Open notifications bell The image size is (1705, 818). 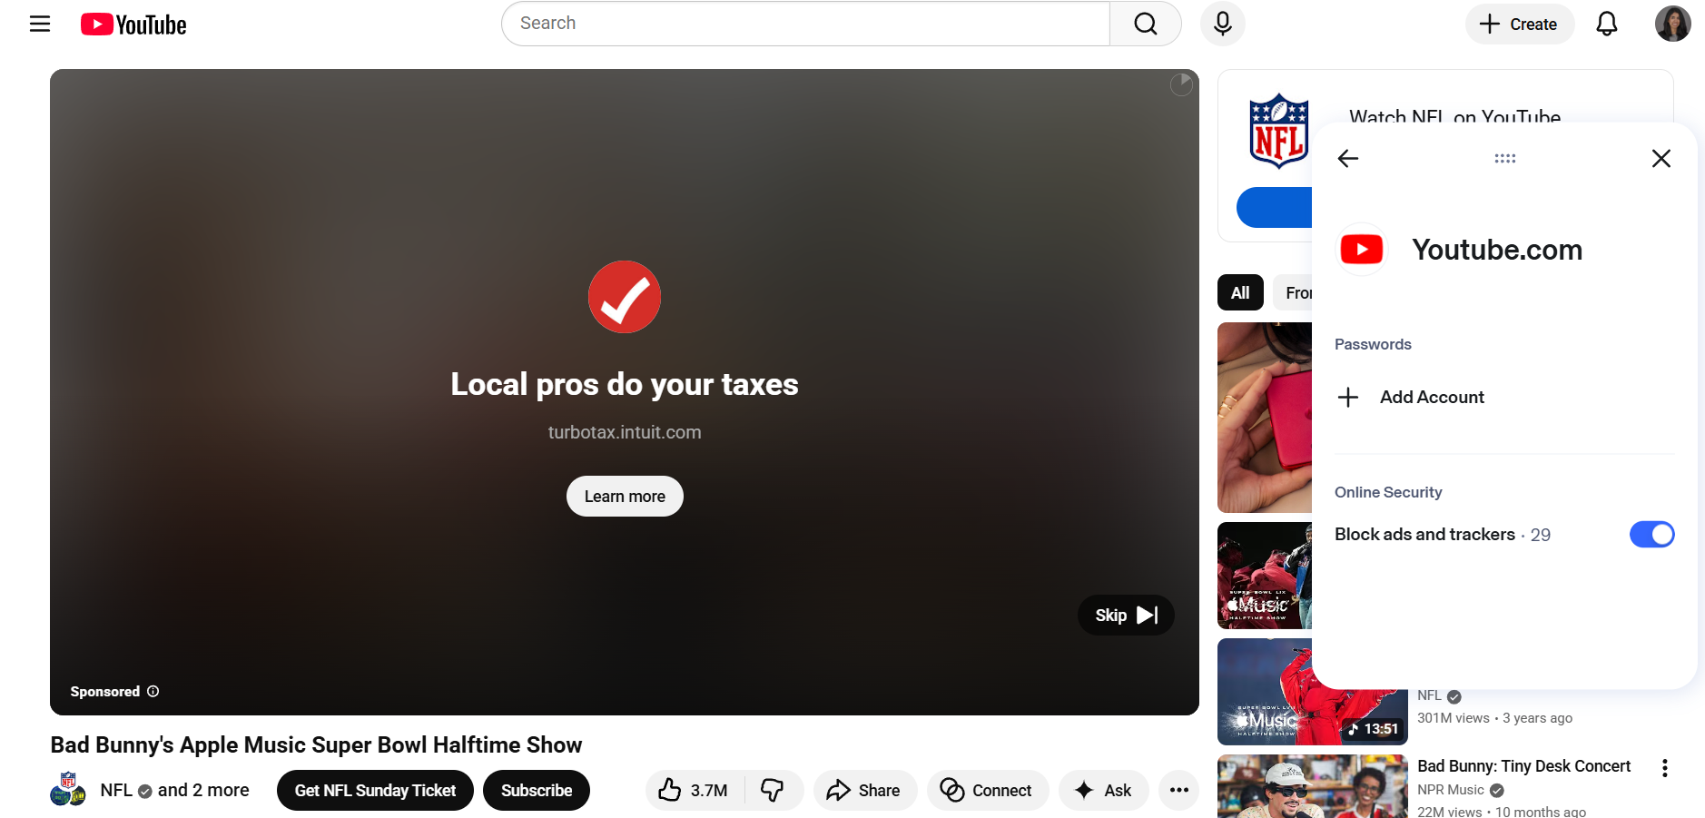1606,24
